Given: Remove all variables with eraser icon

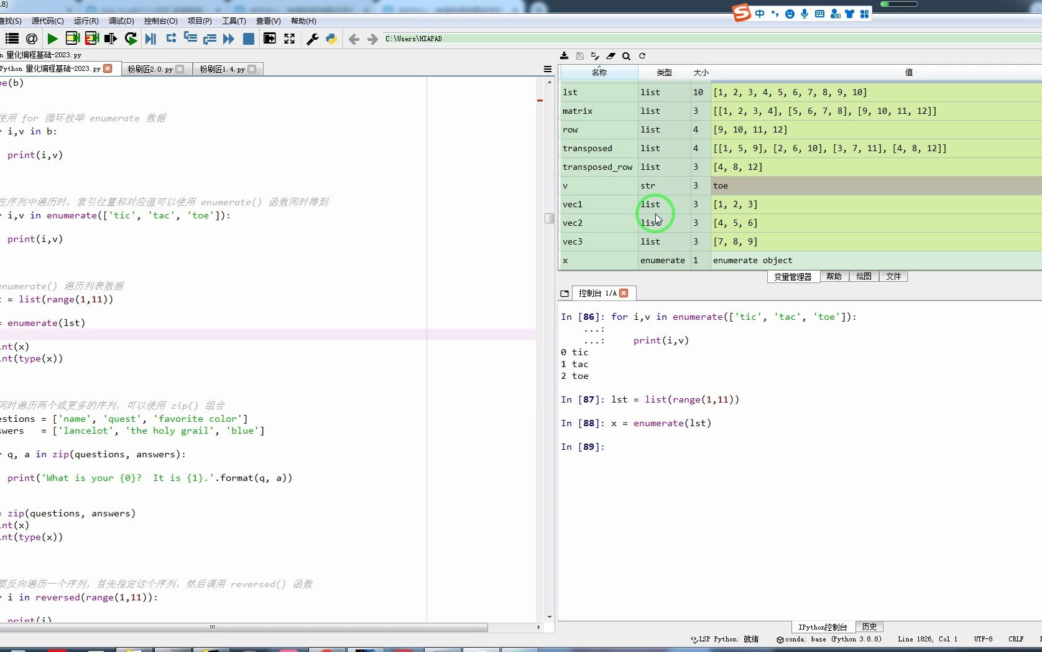Looking at the screenshot, I should tap(611, 56).
